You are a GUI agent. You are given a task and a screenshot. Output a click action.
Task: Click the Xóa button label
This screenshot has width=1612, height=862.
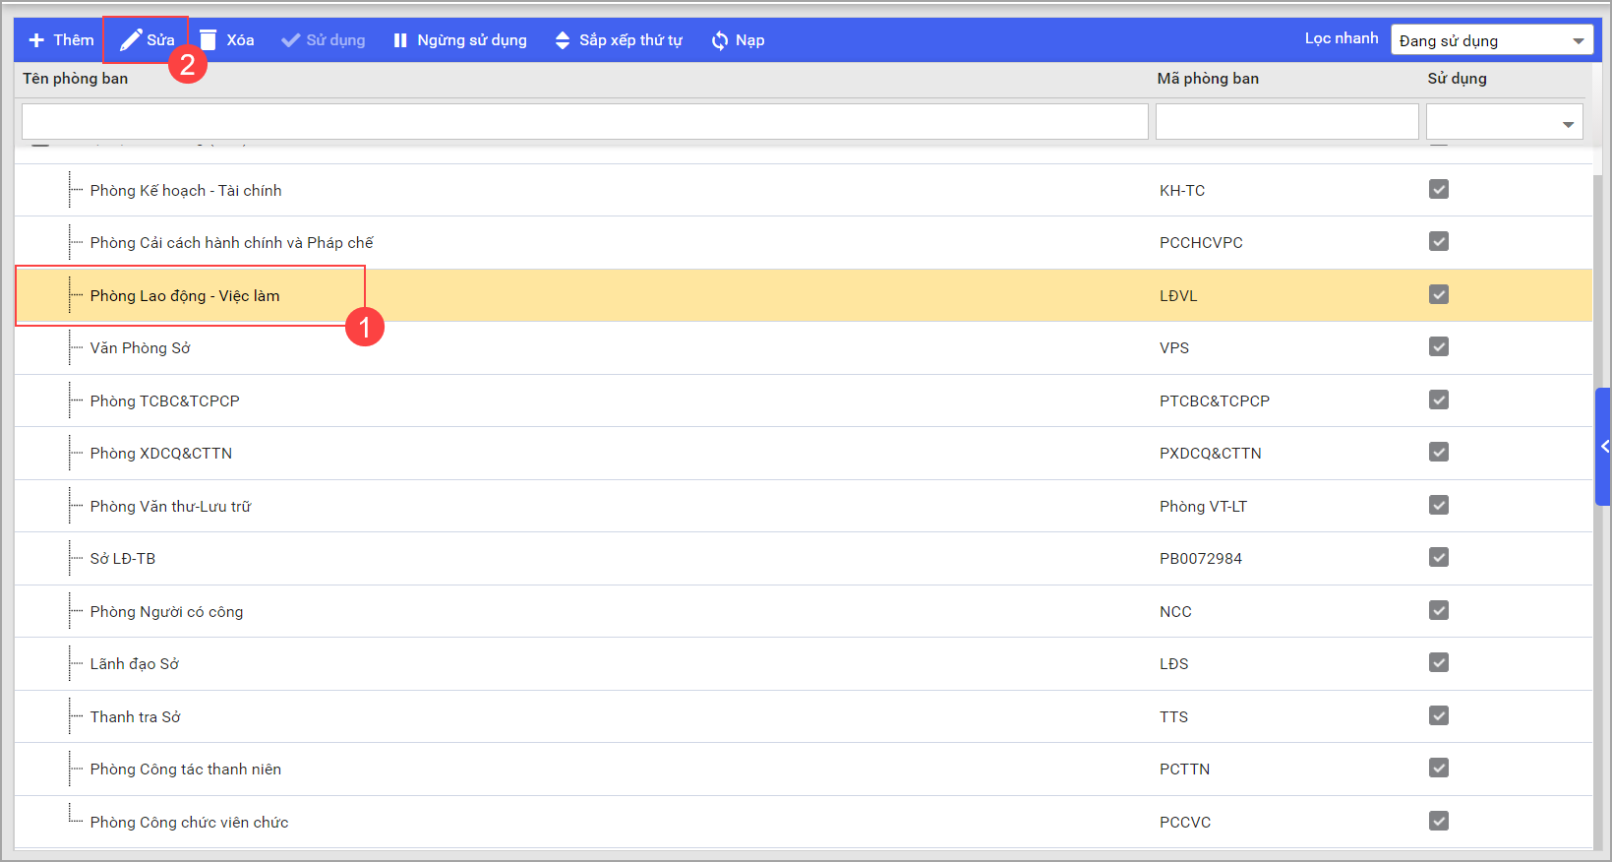[240, 40]
